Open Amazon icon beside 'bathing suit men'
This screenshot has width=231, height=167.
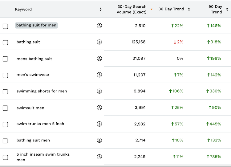(x=99, y=140)
